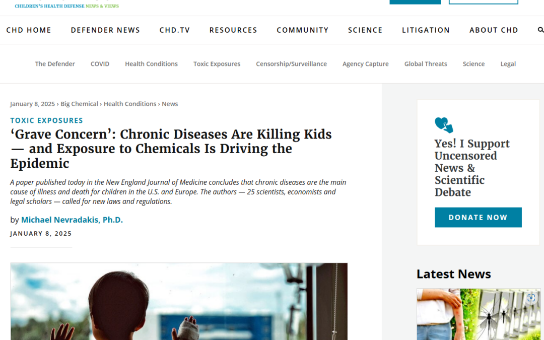The width and height of the screenshot is (544, 340).
Task: Select the LITIGATION navigation item
Action: pyautogui.click(x=426, y=30)
